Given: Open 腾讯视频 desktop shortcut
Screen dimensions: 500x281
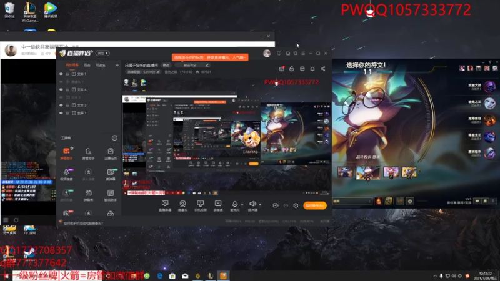Looking at the screenshot, I should (51, 10).
